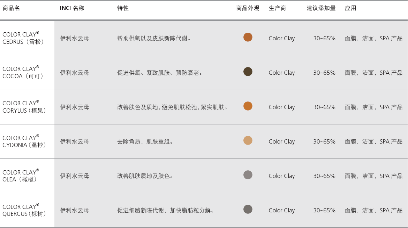This screenshot has height=228, width=408.
Task: Click the 特性 column header
Action: point(123,8)
